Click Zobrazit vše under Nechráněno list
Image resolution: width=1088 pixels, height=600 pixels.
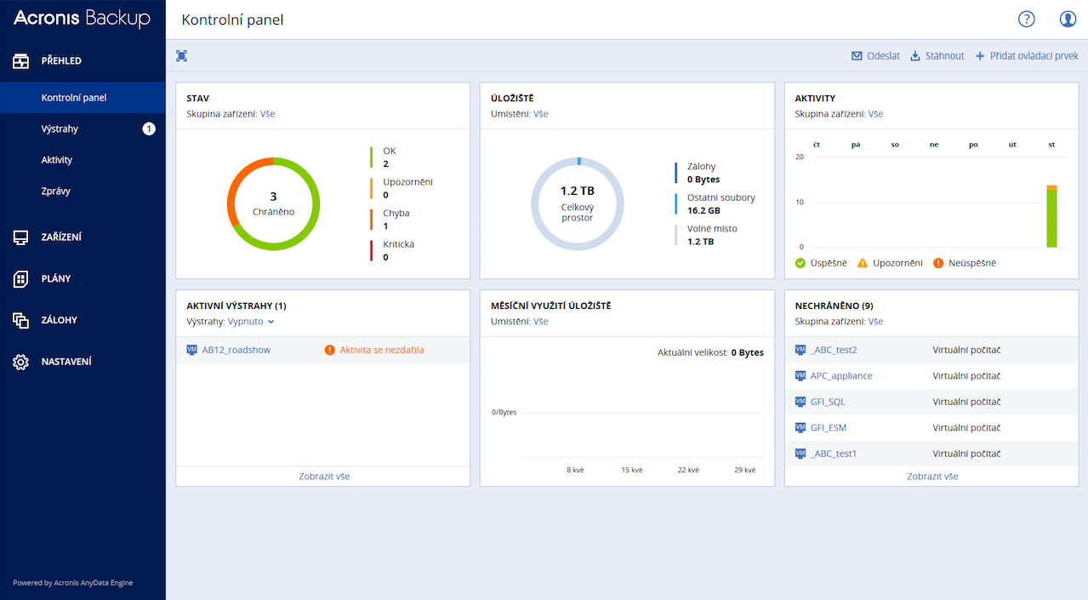[932, 477]
